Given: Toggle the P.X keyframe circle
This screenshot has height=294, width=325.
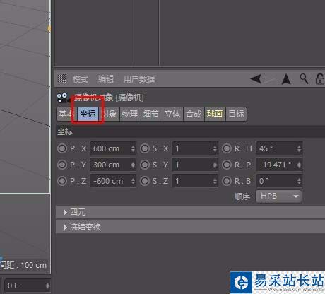Looking at the screenshot, I should tap(62, 148).
